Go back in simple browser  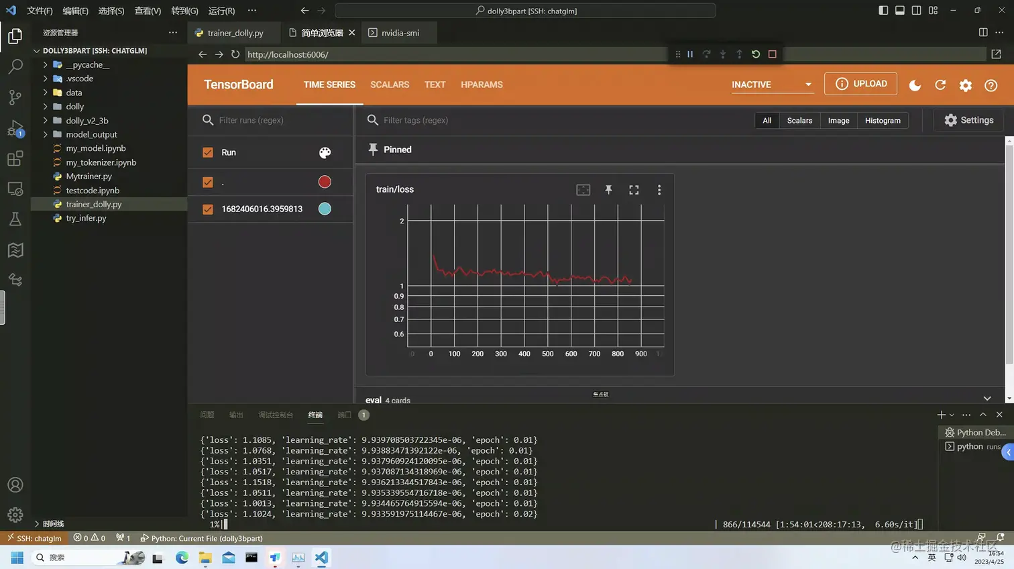(x=203, y=54)
